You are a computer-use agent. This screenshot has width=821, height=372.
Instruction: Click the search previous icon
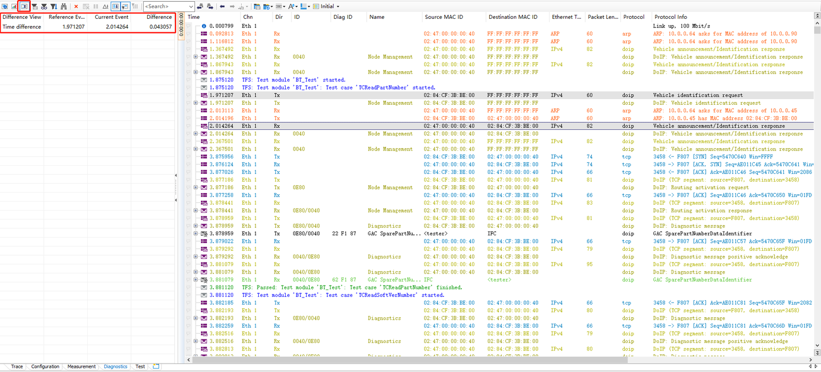coord(200,6)
